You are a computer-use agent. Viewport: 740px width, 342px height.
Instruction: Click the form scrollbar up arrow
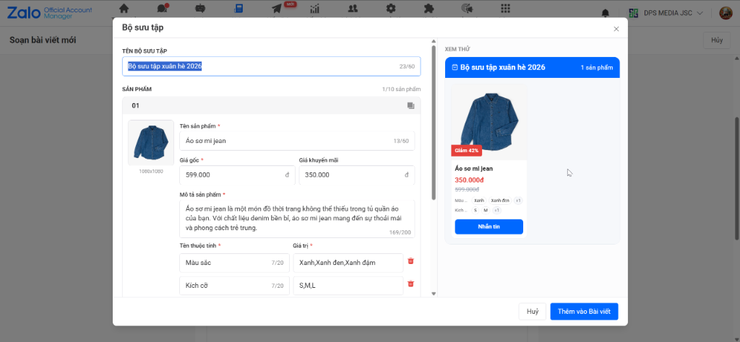(434, 42)
